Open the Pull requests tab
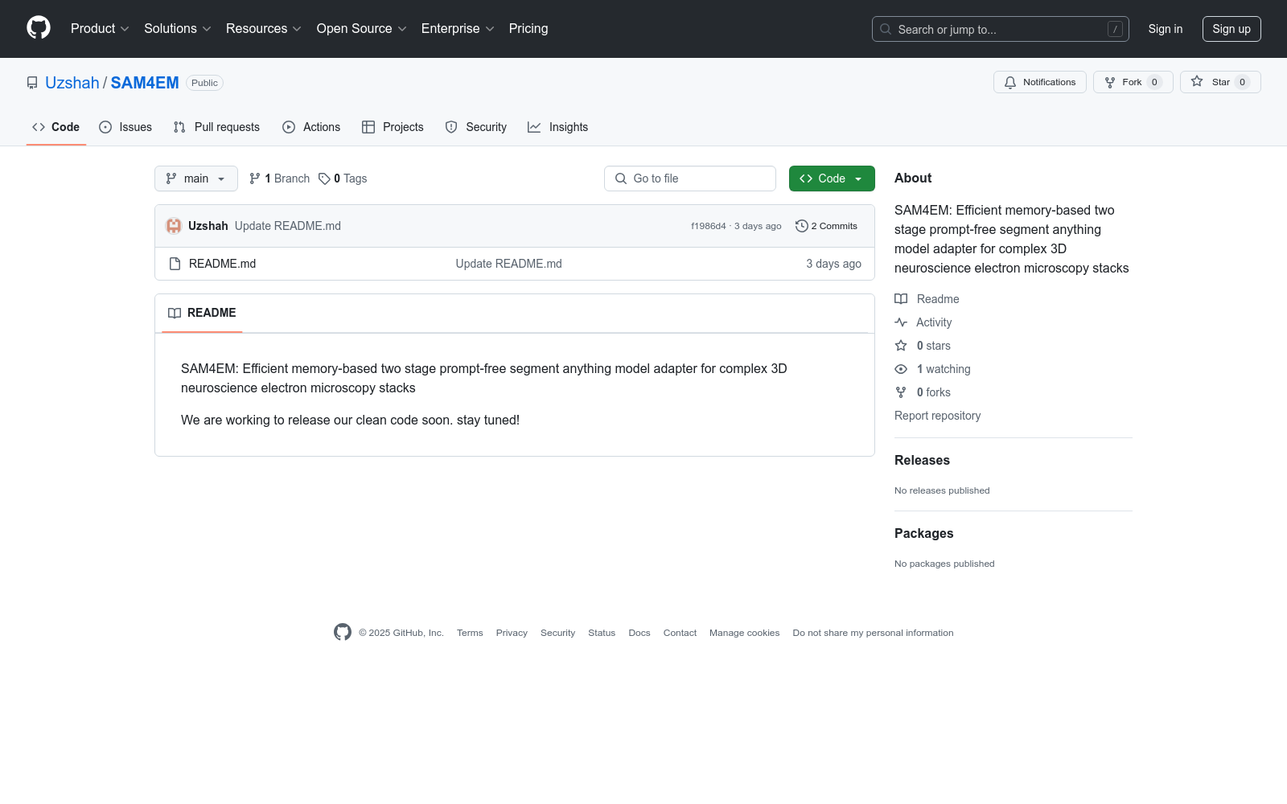Image resolution: width=1287 pixels, height=804 pixels. pos(216,127)
